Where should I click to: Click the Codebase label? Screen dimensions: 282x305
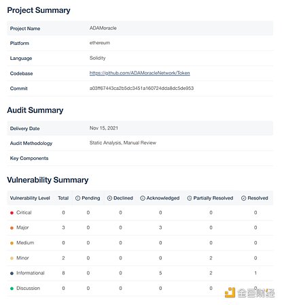(22, 74)
